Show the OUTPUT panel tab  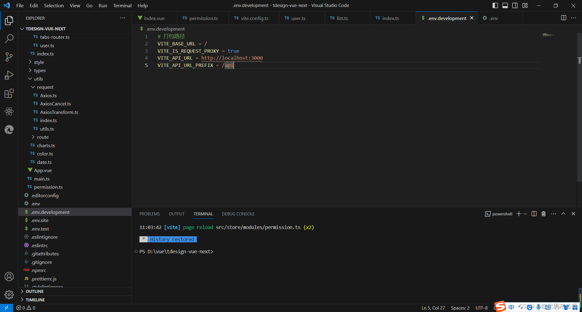point(177,214)
